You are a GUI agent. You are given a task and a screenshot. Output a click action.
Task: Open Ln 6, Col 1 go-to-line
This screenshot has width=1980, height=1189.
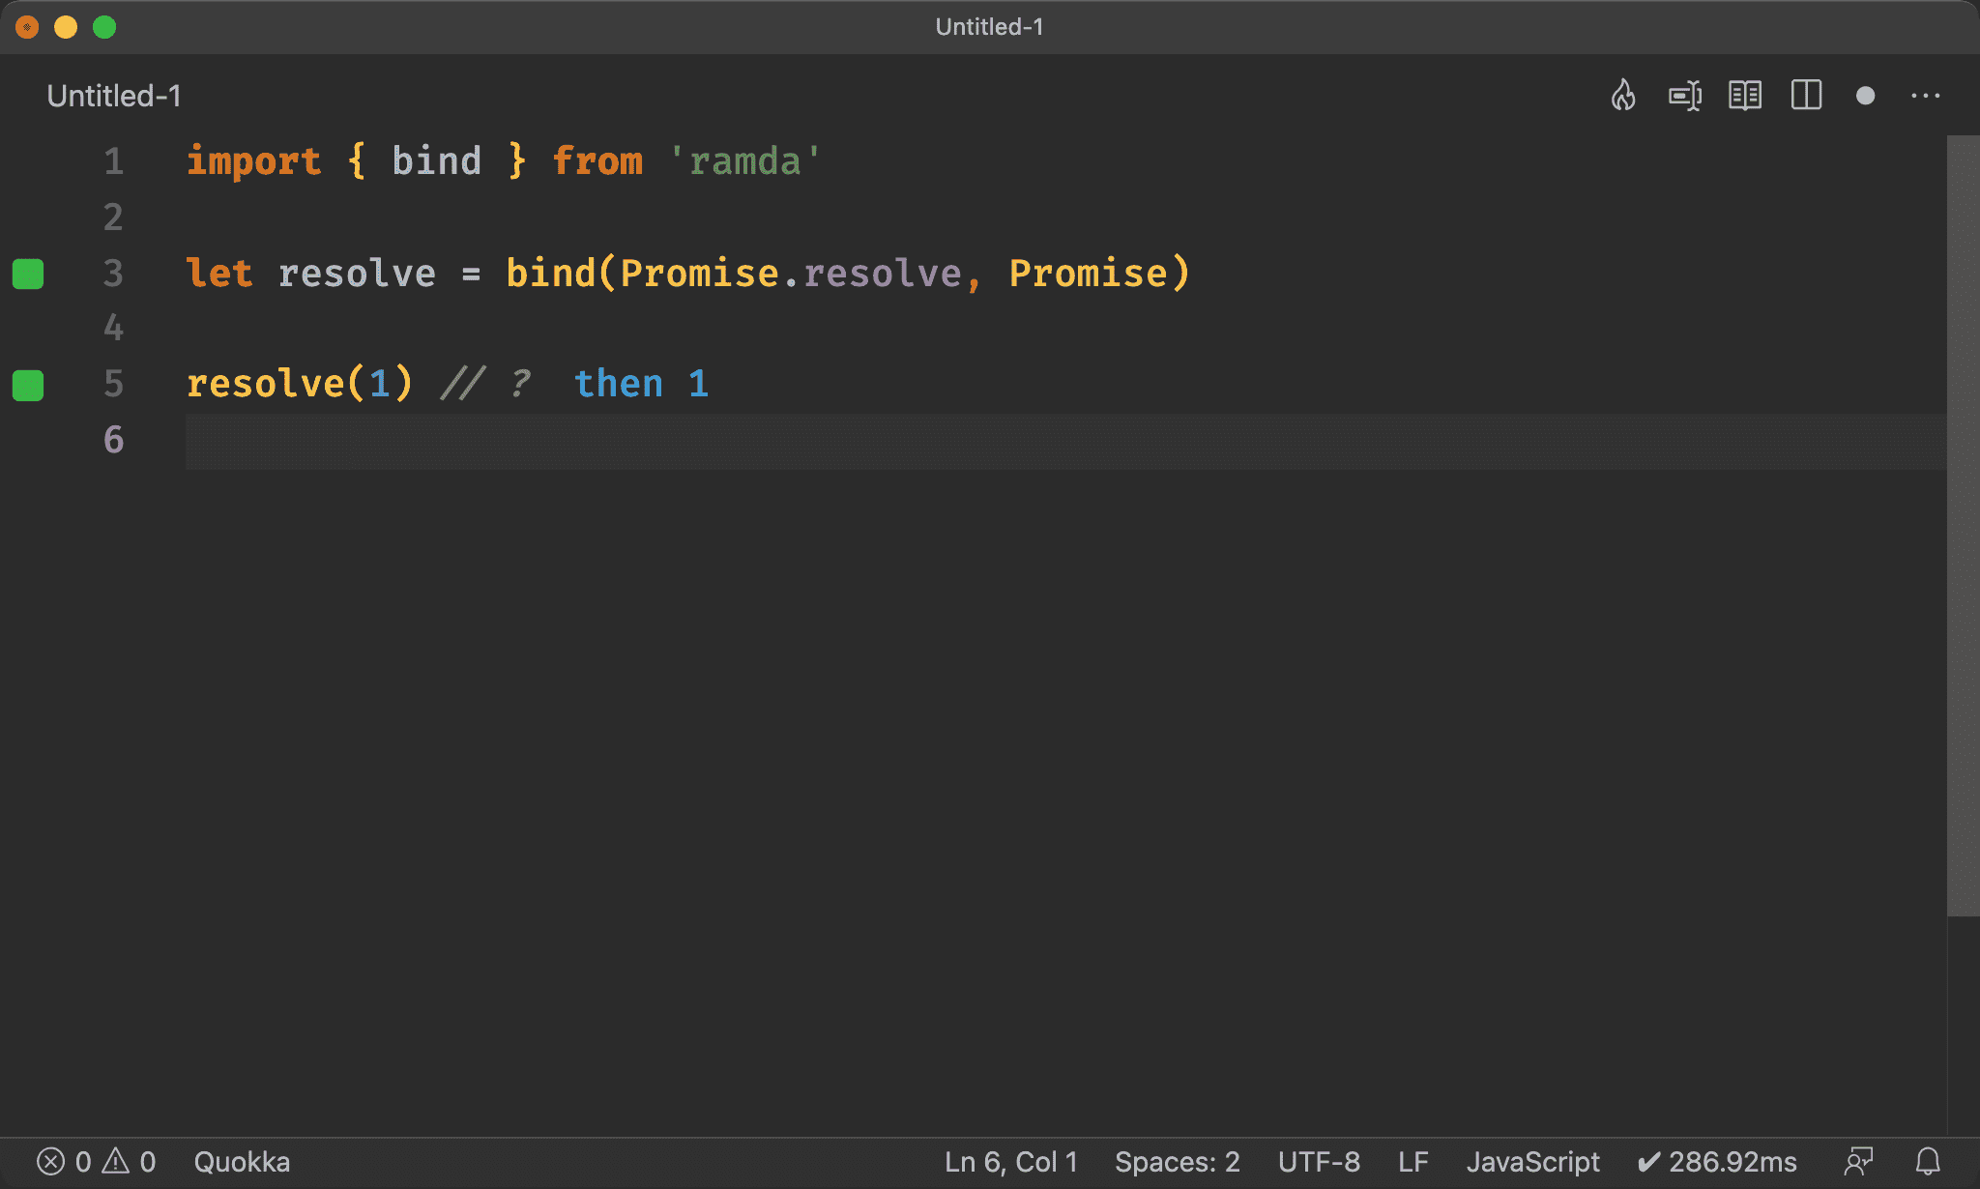pos(1011,1161)
